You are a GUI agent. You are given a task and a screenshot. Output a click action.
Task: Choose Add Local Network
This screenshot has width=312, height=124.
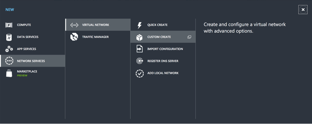[163, 73]
